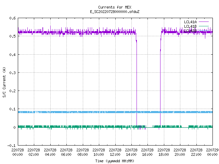Image resolution: width=219 pixels, height=164 pixels.
Task: Click the x-axis tick '220728 20:00'
Action: pyautogui.click(x=180, y=152)
